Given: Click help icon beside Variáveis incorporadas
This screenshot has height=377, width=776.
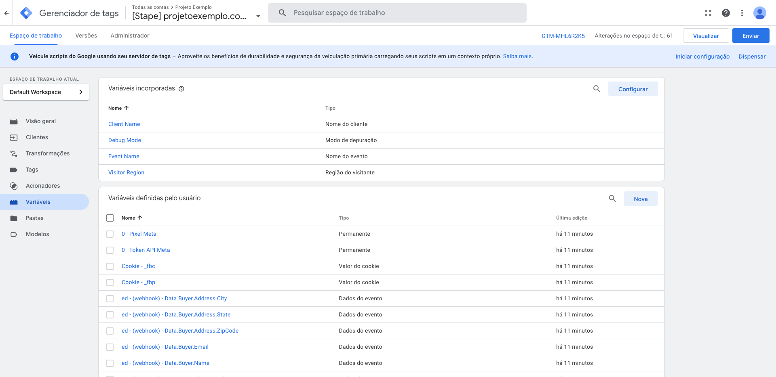Looking at the screenshot, I should pyautogui.click(x=181, y=89).
